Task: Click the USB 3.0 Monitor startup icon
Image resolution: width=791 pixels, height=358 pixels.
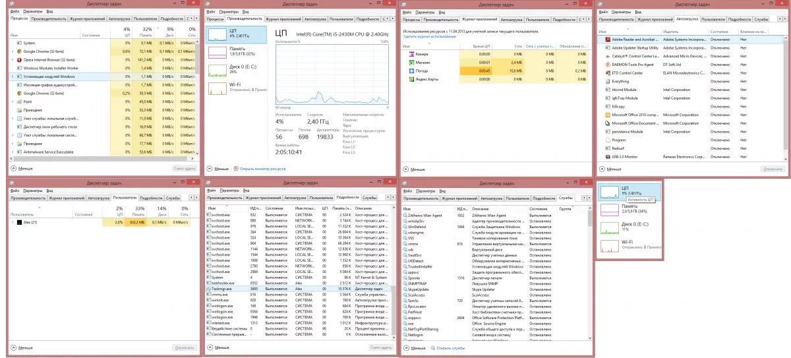Action: coord(606,156)
